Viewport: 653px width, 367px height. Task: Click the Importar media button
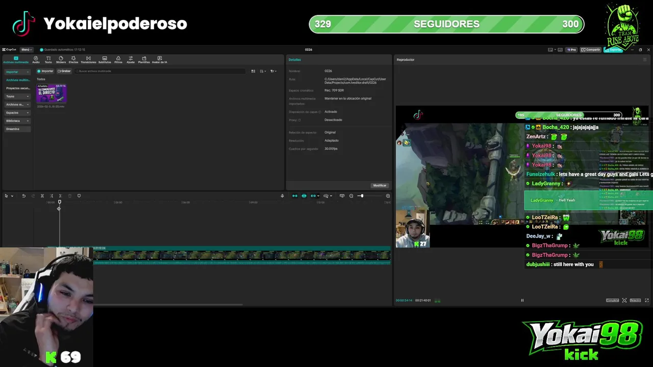click(45, 71)
